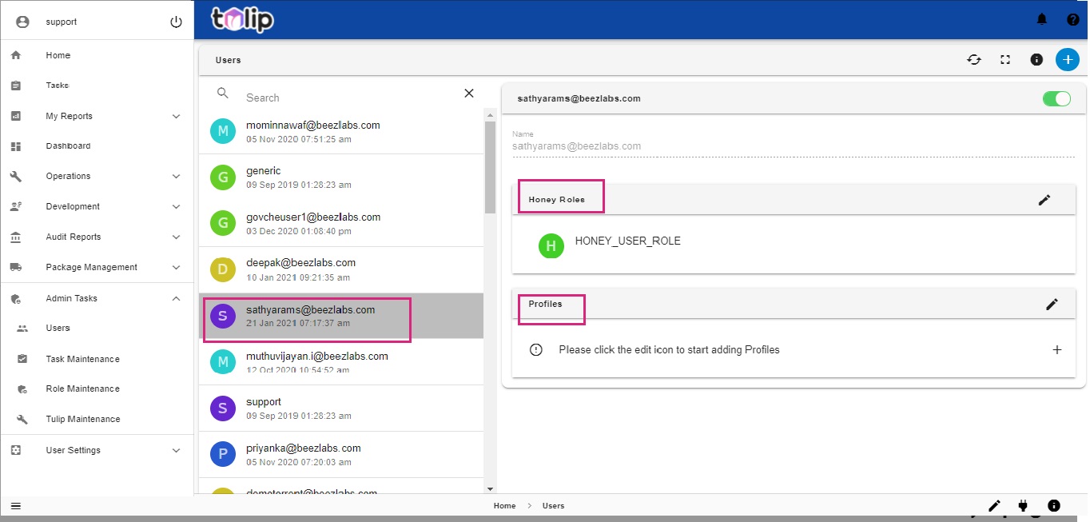Edit Profiles with pencil icon

(x=1052, y=305)
